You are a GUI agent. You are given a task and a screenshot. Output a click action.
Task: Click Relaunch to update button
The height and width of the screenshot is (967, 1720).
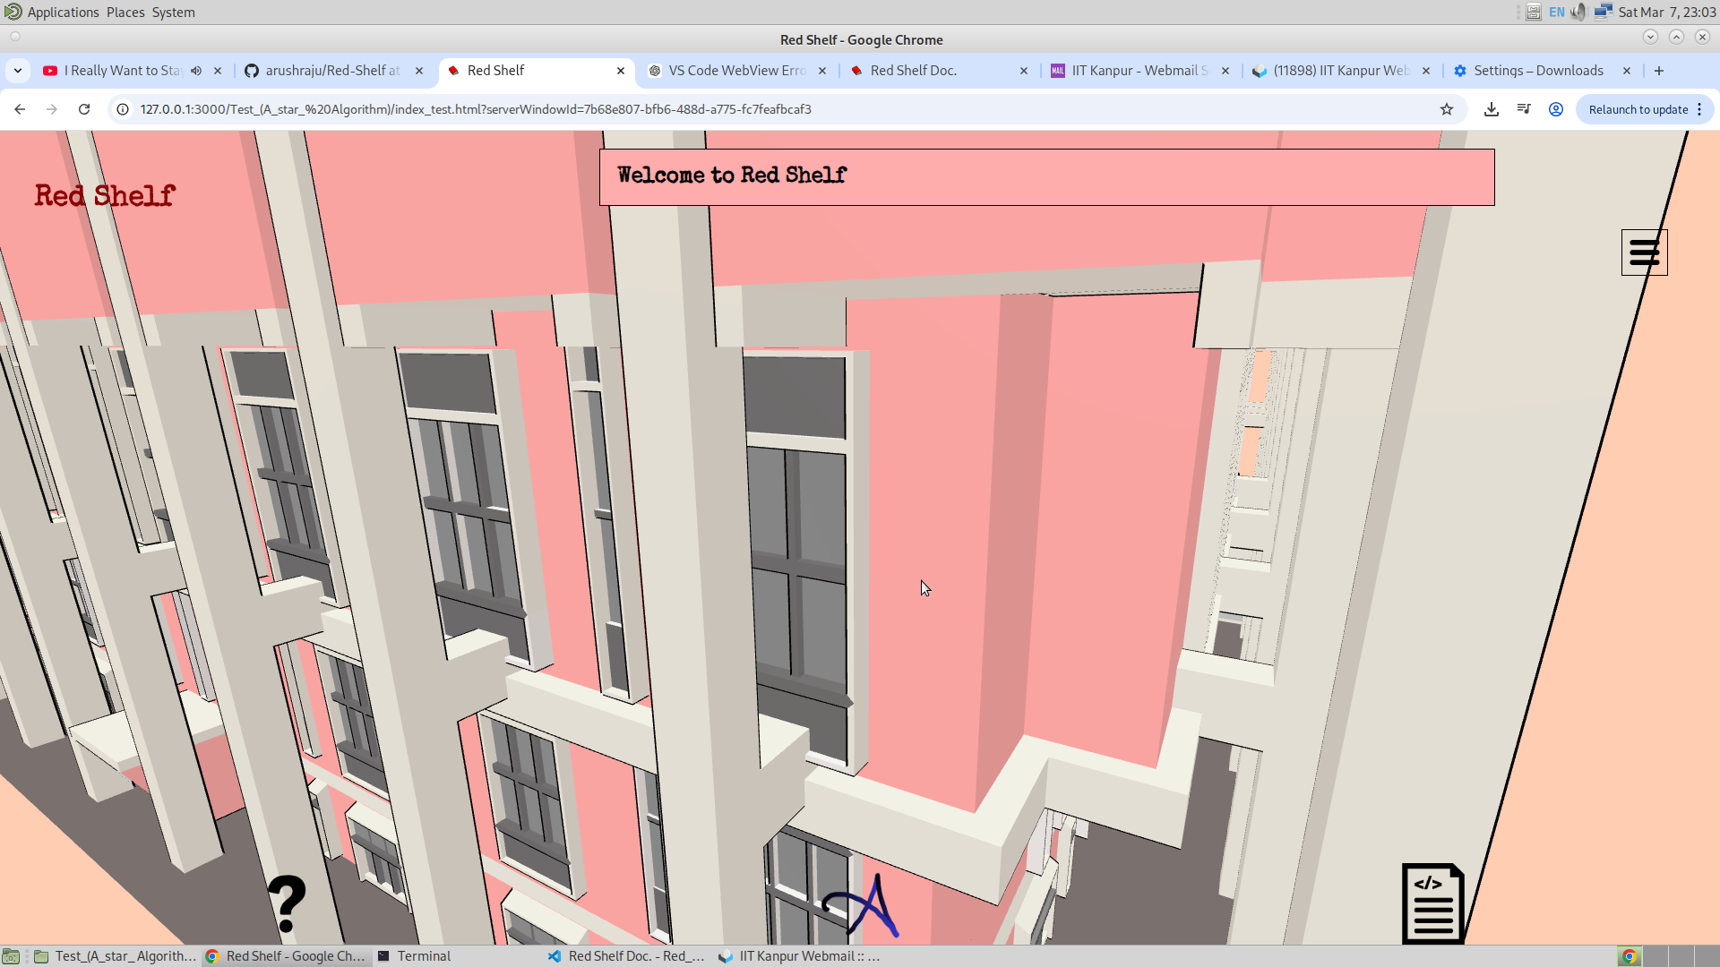point(1638,109)
